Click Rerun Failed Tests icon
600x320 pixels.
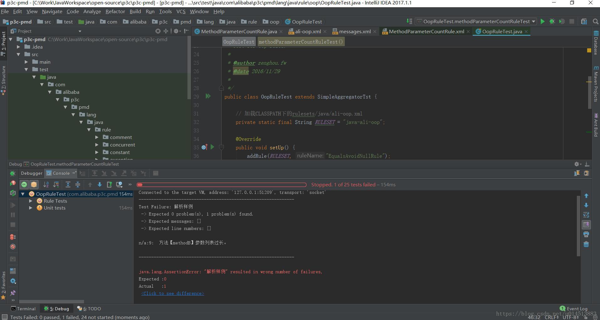pyautogui.click(x=13, y=183)
